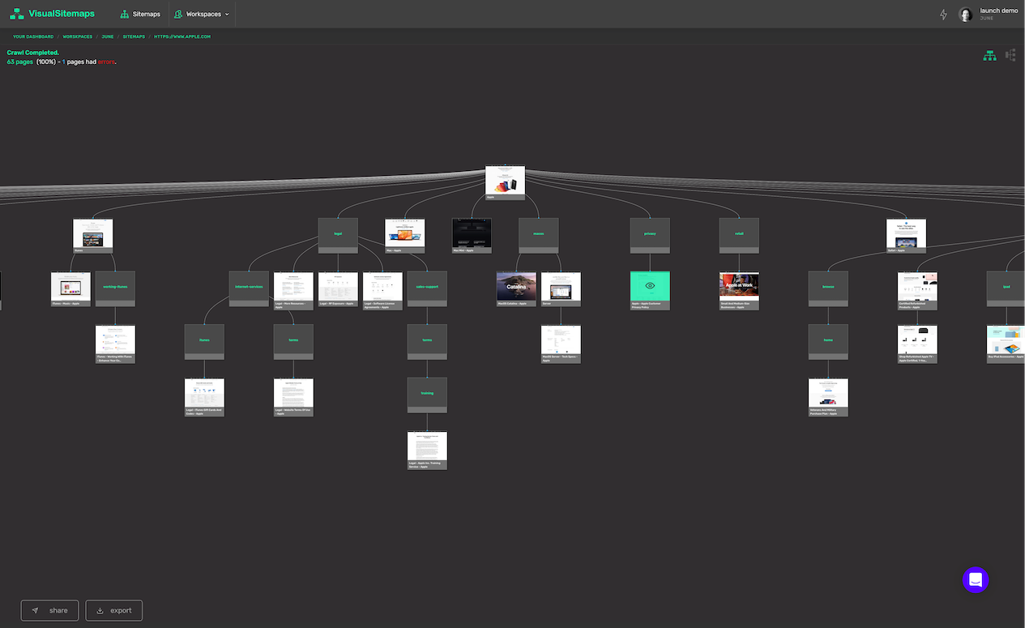This screenshot has height=628, width=1029.
Task: Click the share button
Action: point(49,610)
